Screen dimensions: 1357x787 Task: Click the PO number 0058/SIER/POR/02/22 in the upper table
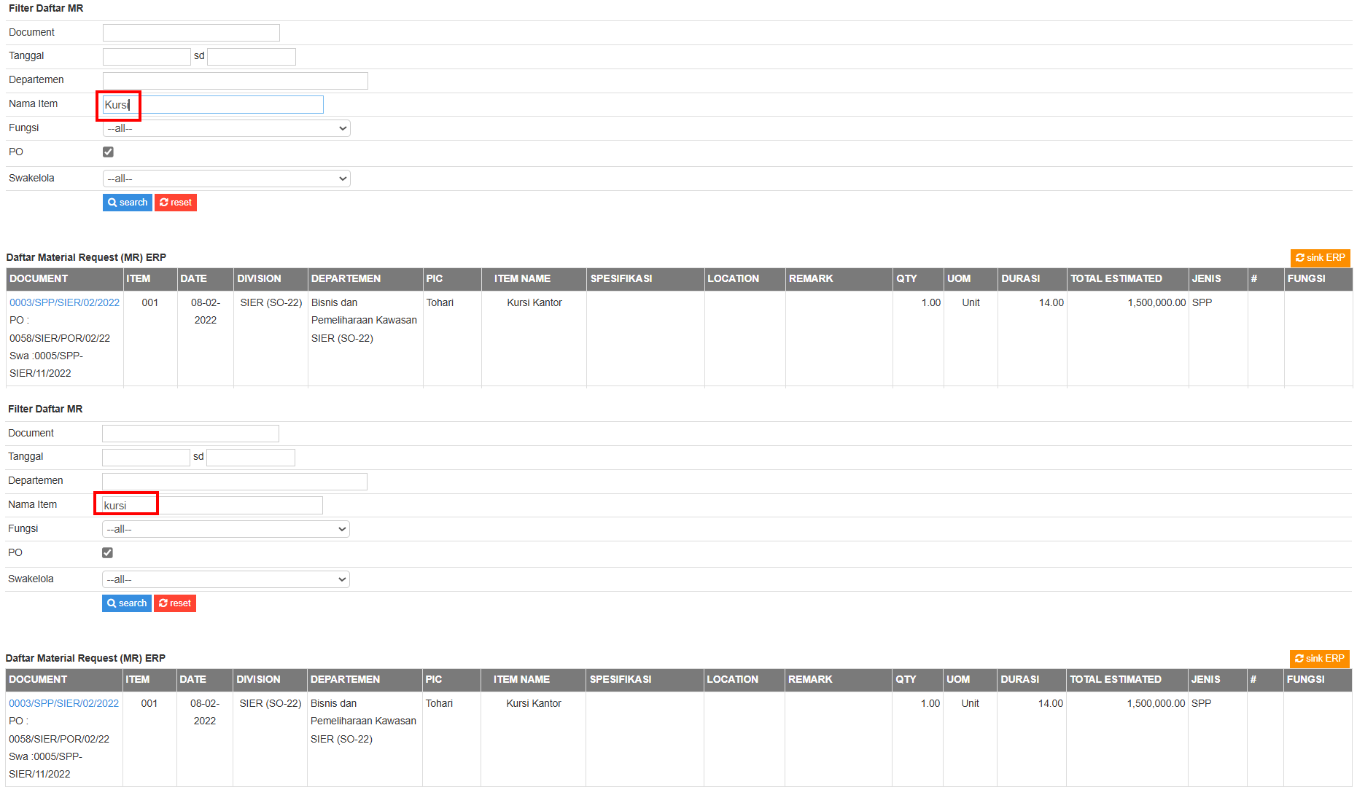click(60, 338)
